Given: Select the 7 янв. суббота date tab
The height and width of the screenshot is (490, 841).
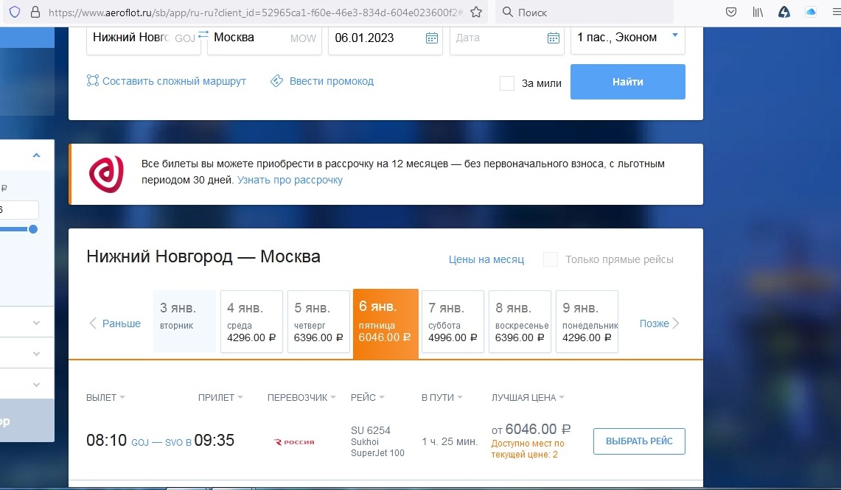Looking at the screenshot, I should (452, 322).
